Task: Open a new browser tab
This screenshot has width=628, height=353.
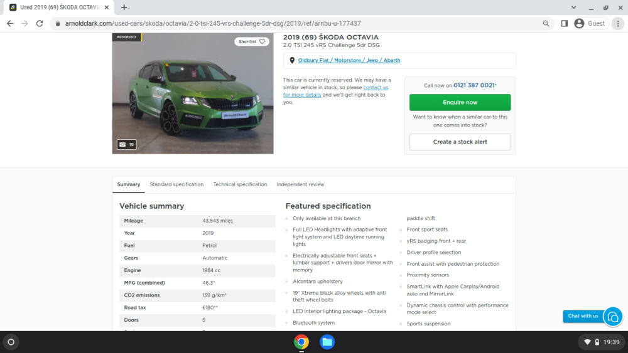Action: pyautogui.click(x=124, y=7)
